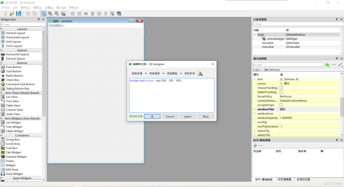Apply the Lay Out Vertically tool
This screenshot has height=187, width=344.
point(79,13)
